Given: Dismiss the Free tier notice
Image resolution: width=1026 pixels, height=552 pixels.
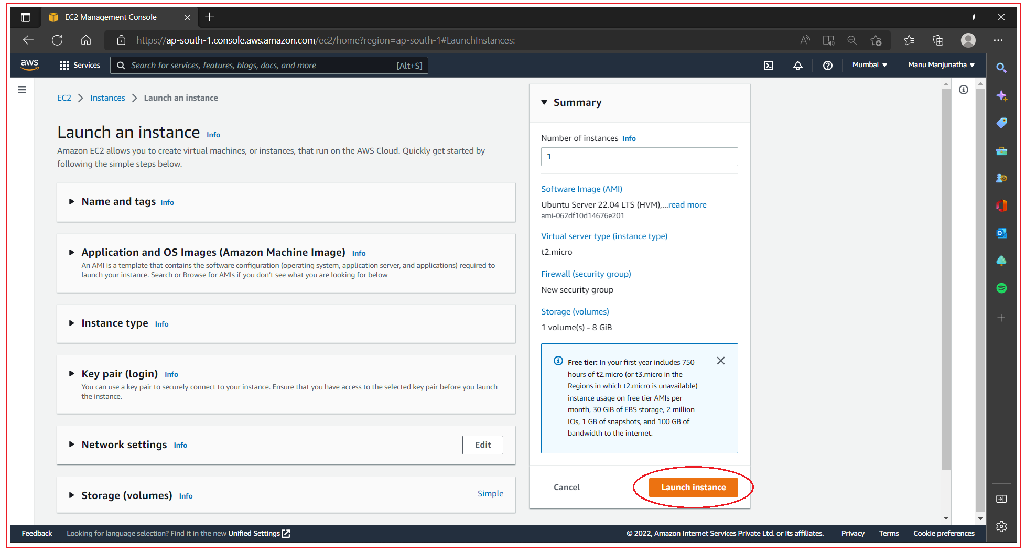Looking at the screenshot, I should coord(721,361).
